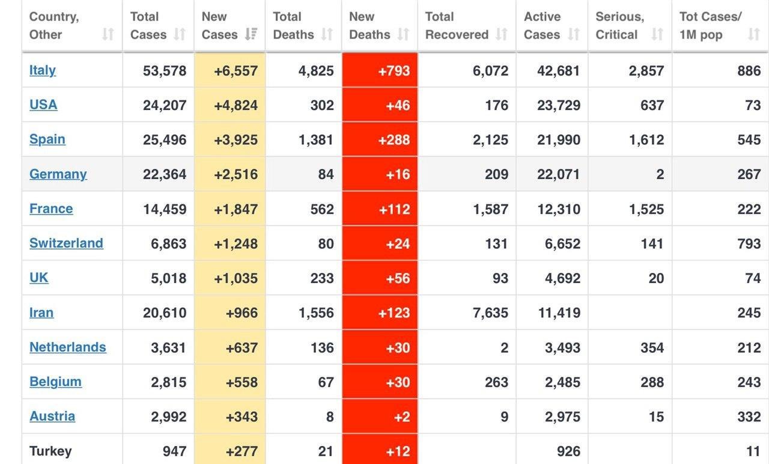
Task: Open the USA country link
Action: tap(43, 105)
